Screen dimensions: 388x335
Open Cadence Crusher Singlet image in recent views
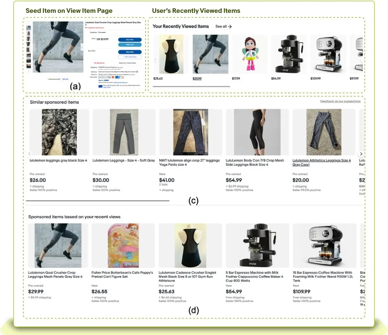click(190, 246)
